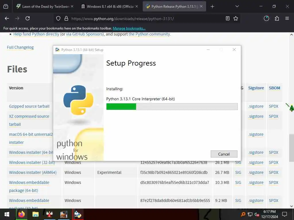Viewport: 294px width, 220px height.
Task: Open .sigstore link for macOS installer row
Action: click(256, 134)
